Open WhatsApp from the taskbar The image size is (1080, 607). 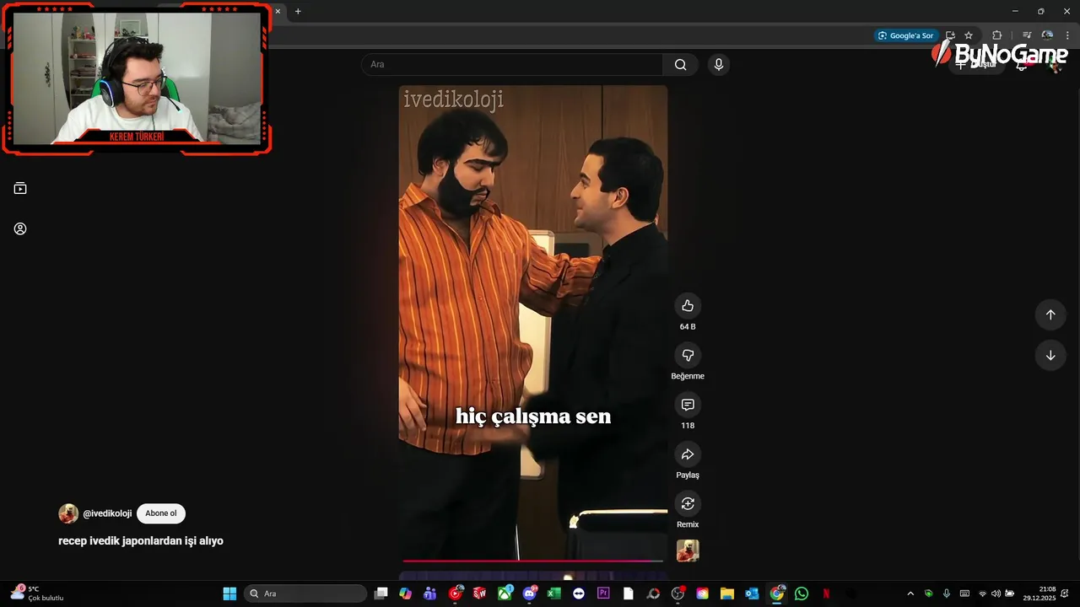802,594
